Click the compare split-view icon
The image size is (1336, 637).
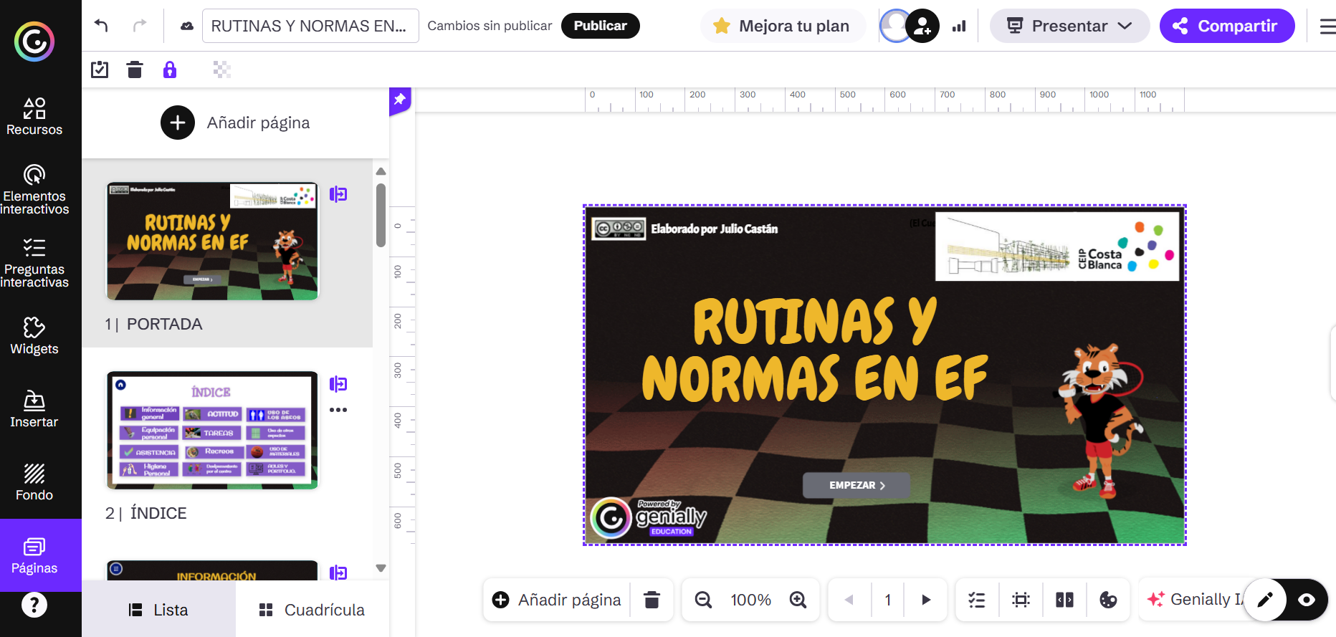[1064, 600]
